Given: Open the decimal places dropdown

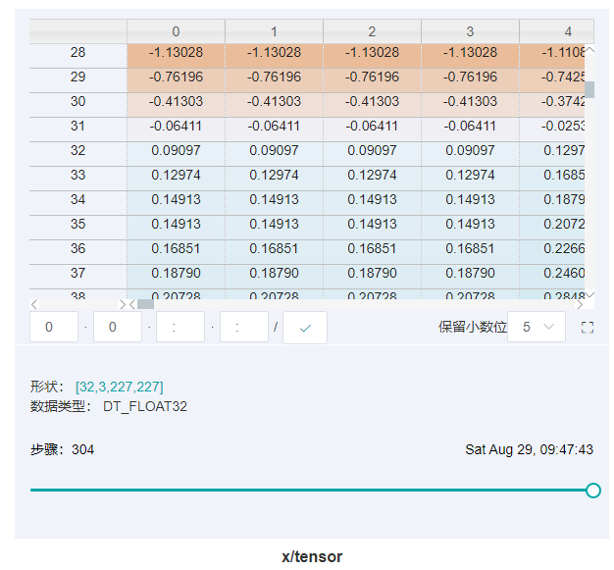Looking at the screenshot, I should pos(537,328).
